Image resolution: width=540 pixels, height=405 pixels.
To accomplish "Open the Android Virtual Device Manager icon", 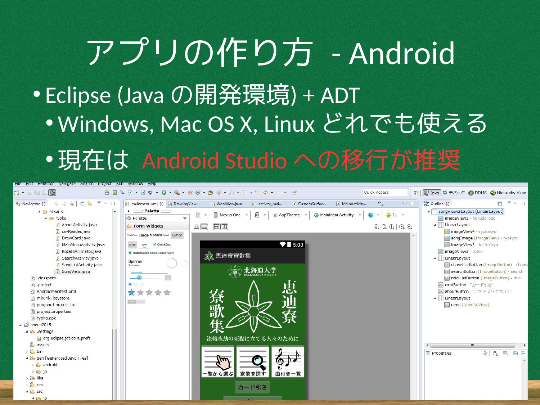I will click(114, 193).
